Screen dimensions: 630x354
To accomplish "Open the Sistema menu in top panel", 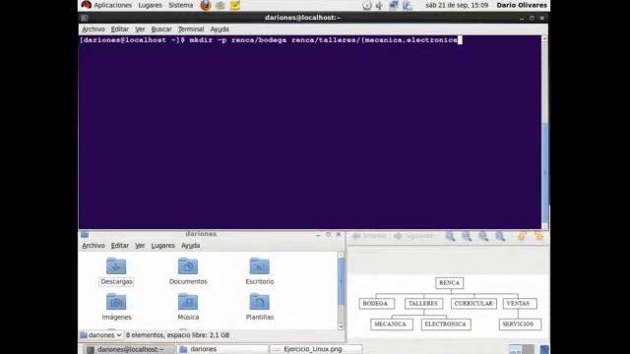I will click(x=180, y=5).
